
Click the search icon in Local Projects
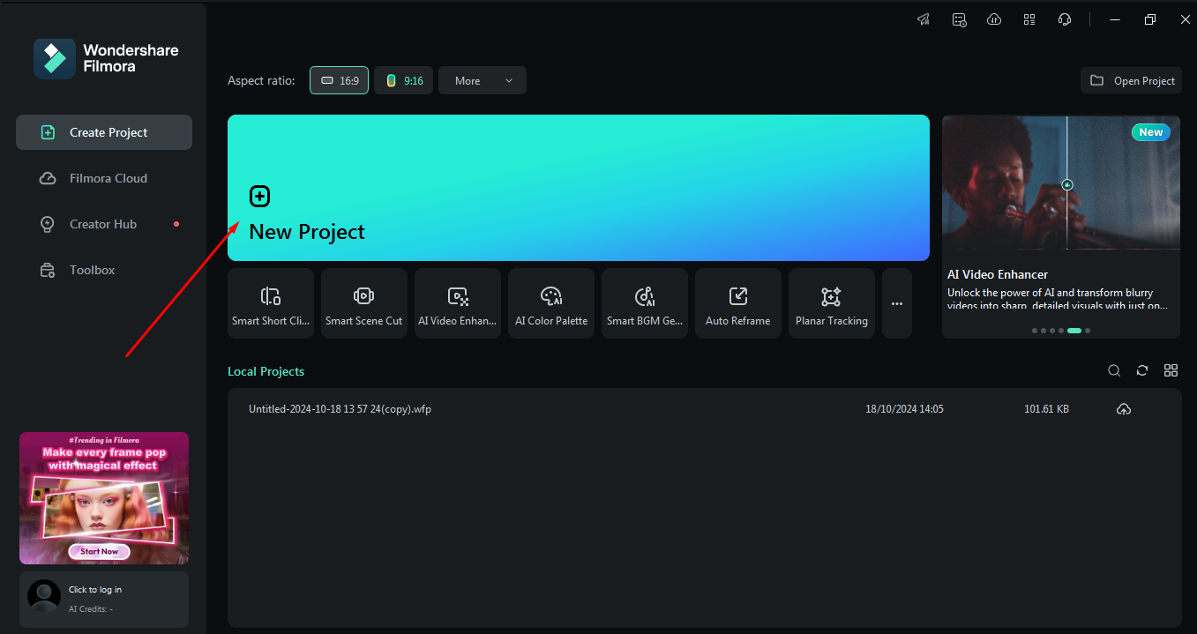tap(1114, 370)
